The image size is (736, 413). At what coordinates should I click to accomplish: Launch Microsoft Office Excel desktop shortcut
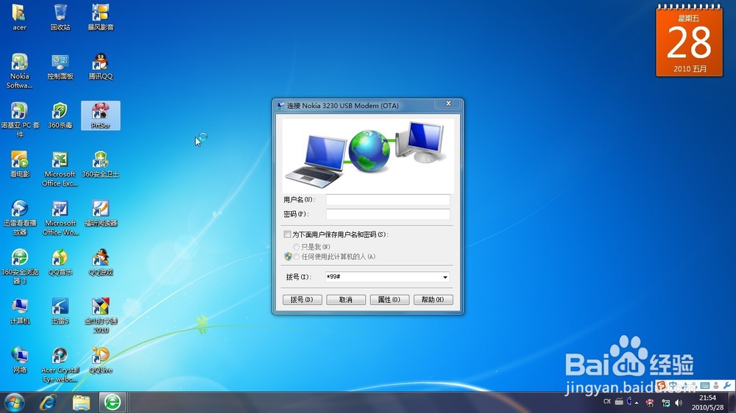[x=60, y=169]
